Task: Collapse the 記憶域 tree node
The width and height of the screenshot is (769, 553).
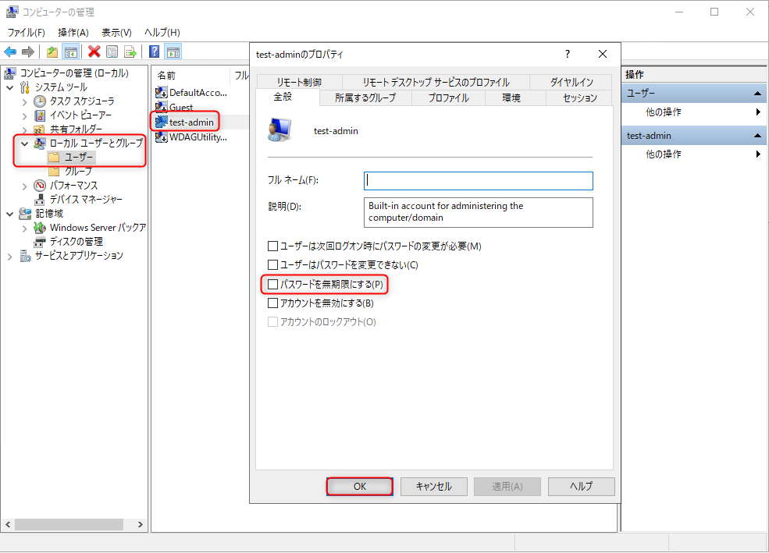Action: (10, 214)
